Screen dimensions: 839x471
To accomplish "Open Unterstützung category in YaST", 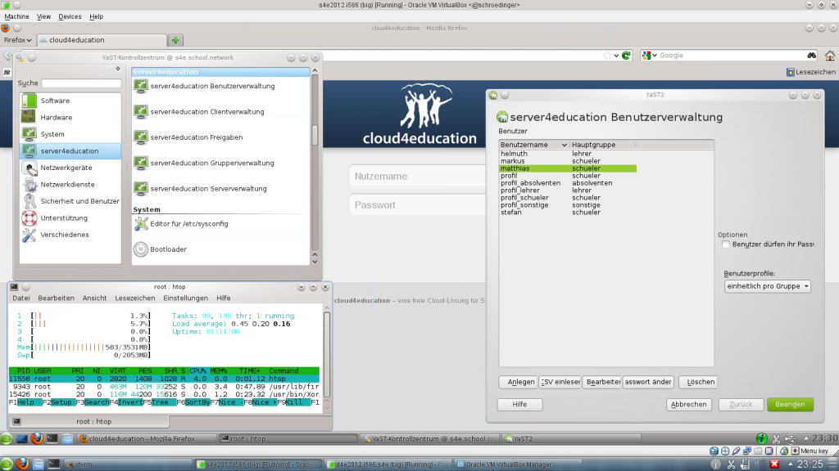I will (x=70, y=218).
